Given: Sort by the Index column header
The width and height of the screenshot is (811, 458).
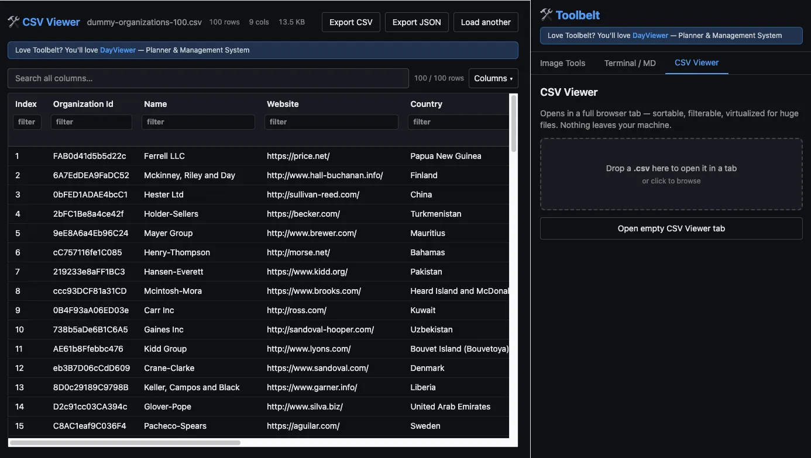Looking at the screenshot, I should [26, 104].
